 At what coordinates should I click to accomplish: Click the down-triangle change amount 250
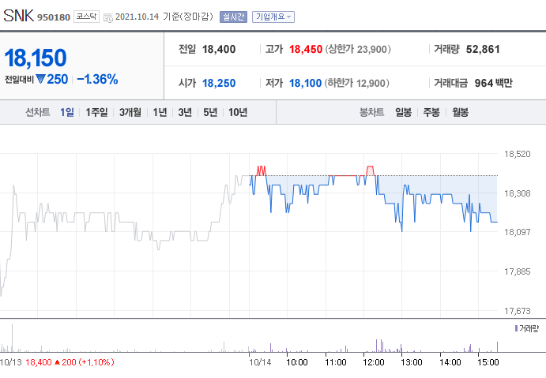point(52,79)
